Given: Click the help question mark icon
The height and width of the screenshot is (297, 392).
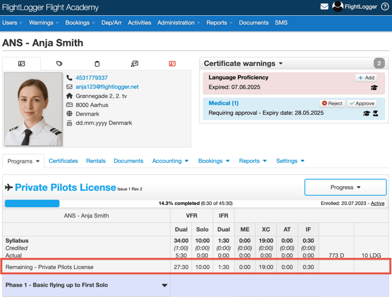Looking at the screenshot, I should pos(385,7).
